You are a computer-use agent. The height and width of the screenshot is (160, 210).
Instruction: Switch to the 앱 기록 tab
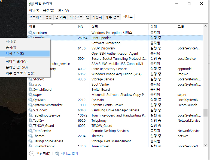click(x=61, y=17)
